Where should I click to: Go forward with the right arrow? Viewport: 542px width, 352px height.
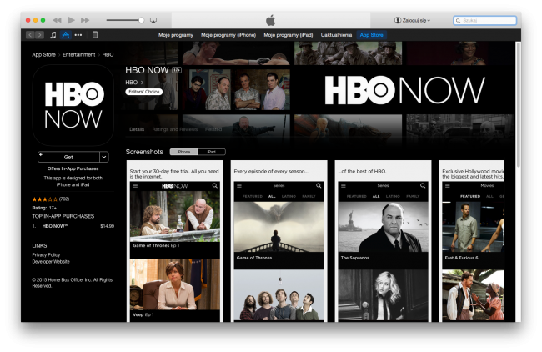(40, 34)
